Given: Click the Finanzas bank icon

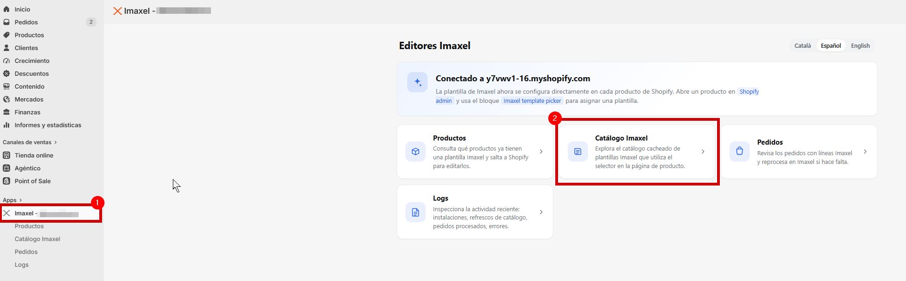Looking at the screenshot, I should pos(6,112).
